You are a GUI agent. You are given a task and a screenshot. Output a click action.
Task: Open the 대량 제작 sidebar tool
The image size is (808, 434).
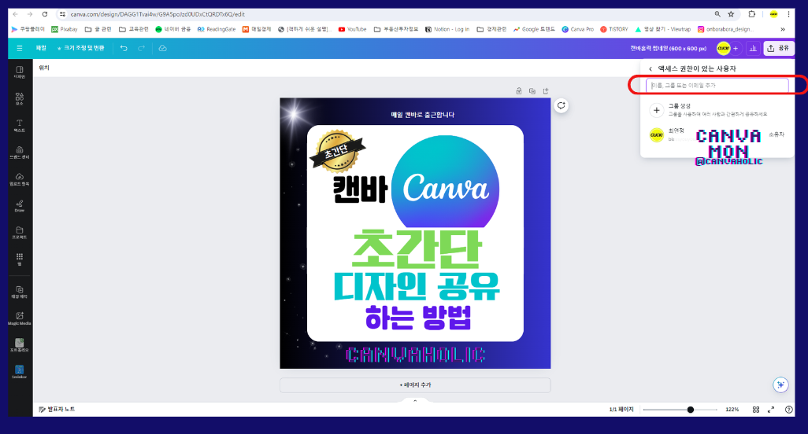(x=20, y=292)
